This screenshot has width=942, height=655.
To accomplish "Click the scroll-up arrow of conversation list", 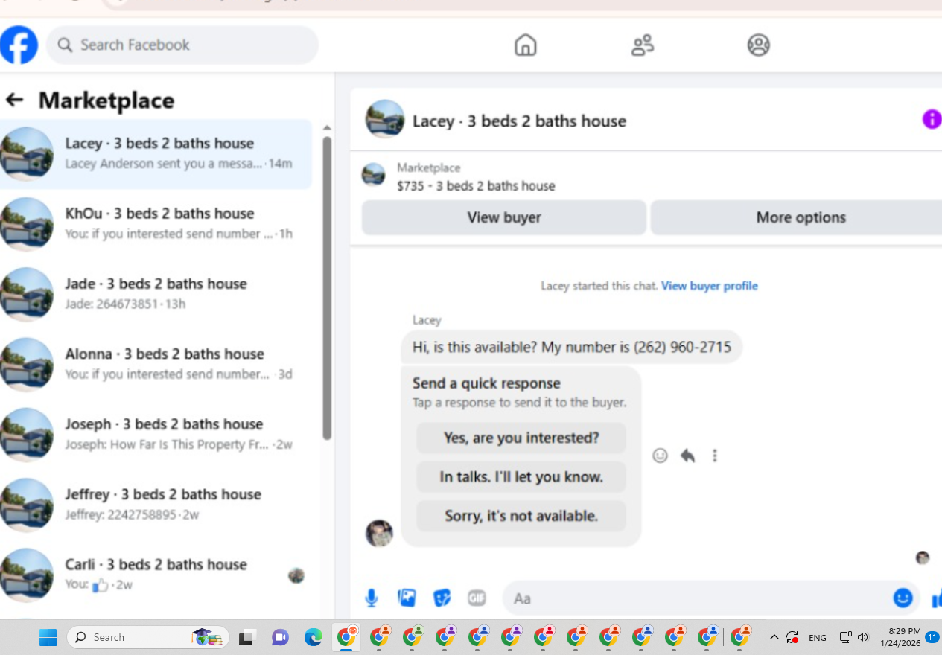I will (x=327, y=128).
